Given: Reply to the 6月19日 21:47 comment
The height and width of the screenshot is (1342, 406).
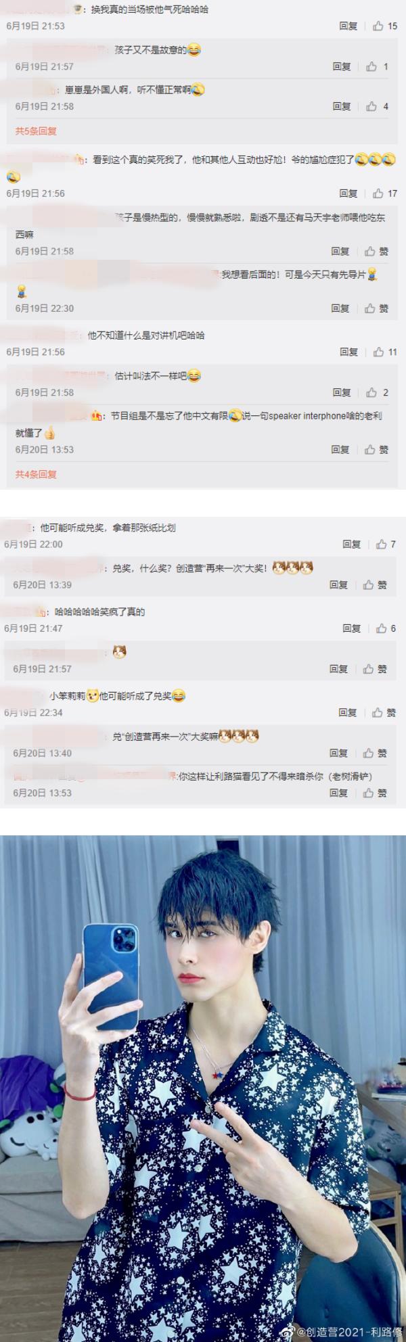Looking at the screenshot, I should click(x=351, y=628).
